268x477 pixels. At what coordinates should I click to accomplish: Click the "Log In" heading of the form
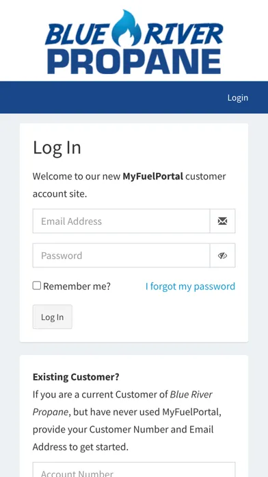(57, 148)
